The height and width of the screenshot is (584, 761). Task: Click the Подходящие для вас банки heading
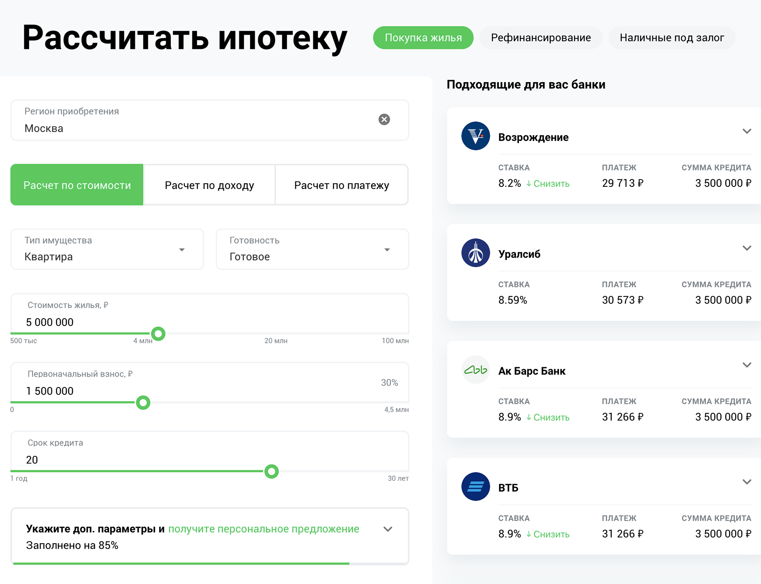coord(526,85)
